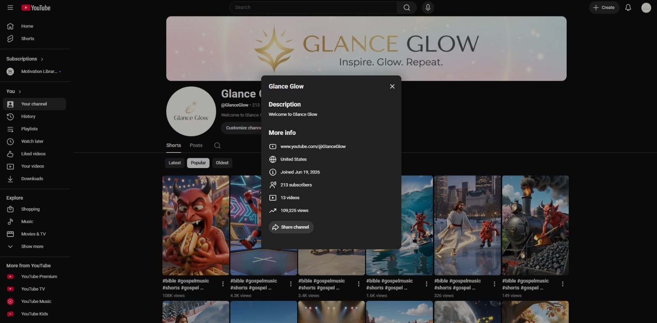Viewport: 657px width, 323px height.
Task: Switch to the Posts tab
Action: 196,146
